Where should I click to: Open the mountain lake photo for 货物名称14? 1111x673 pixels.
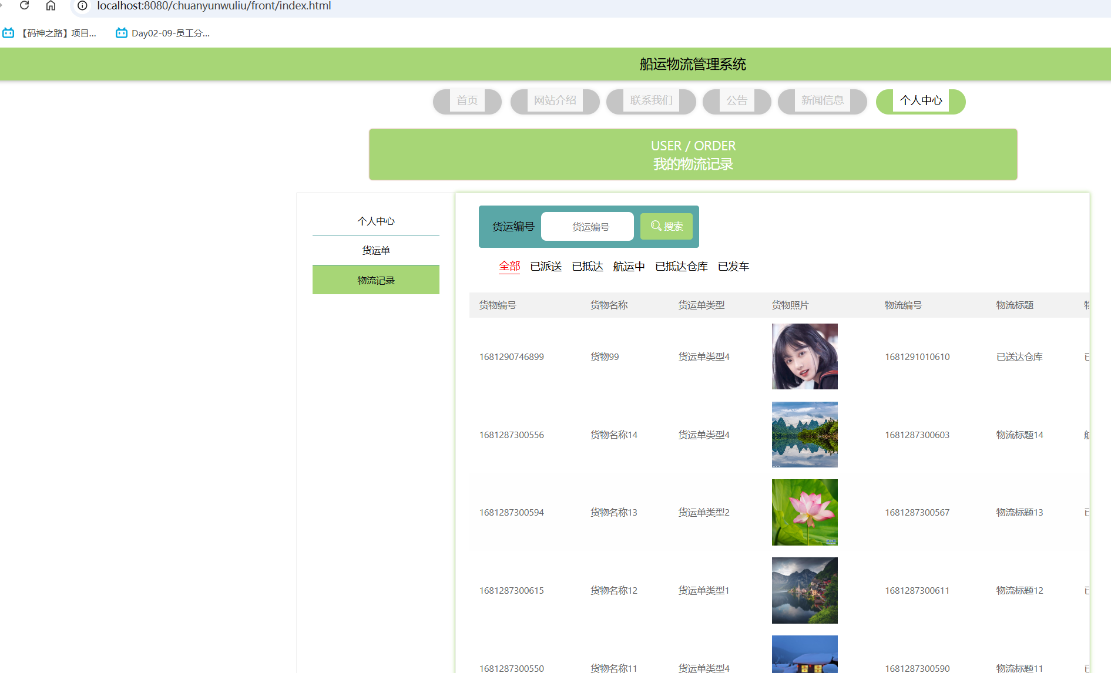tap(805, 435)
